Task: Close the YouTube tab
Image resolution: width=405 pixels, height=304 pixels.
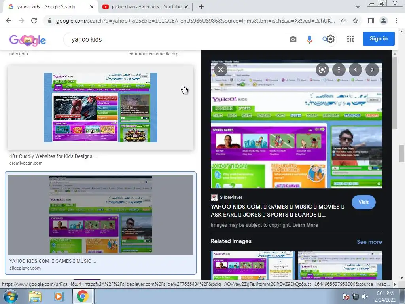Action: click(186, 7)
